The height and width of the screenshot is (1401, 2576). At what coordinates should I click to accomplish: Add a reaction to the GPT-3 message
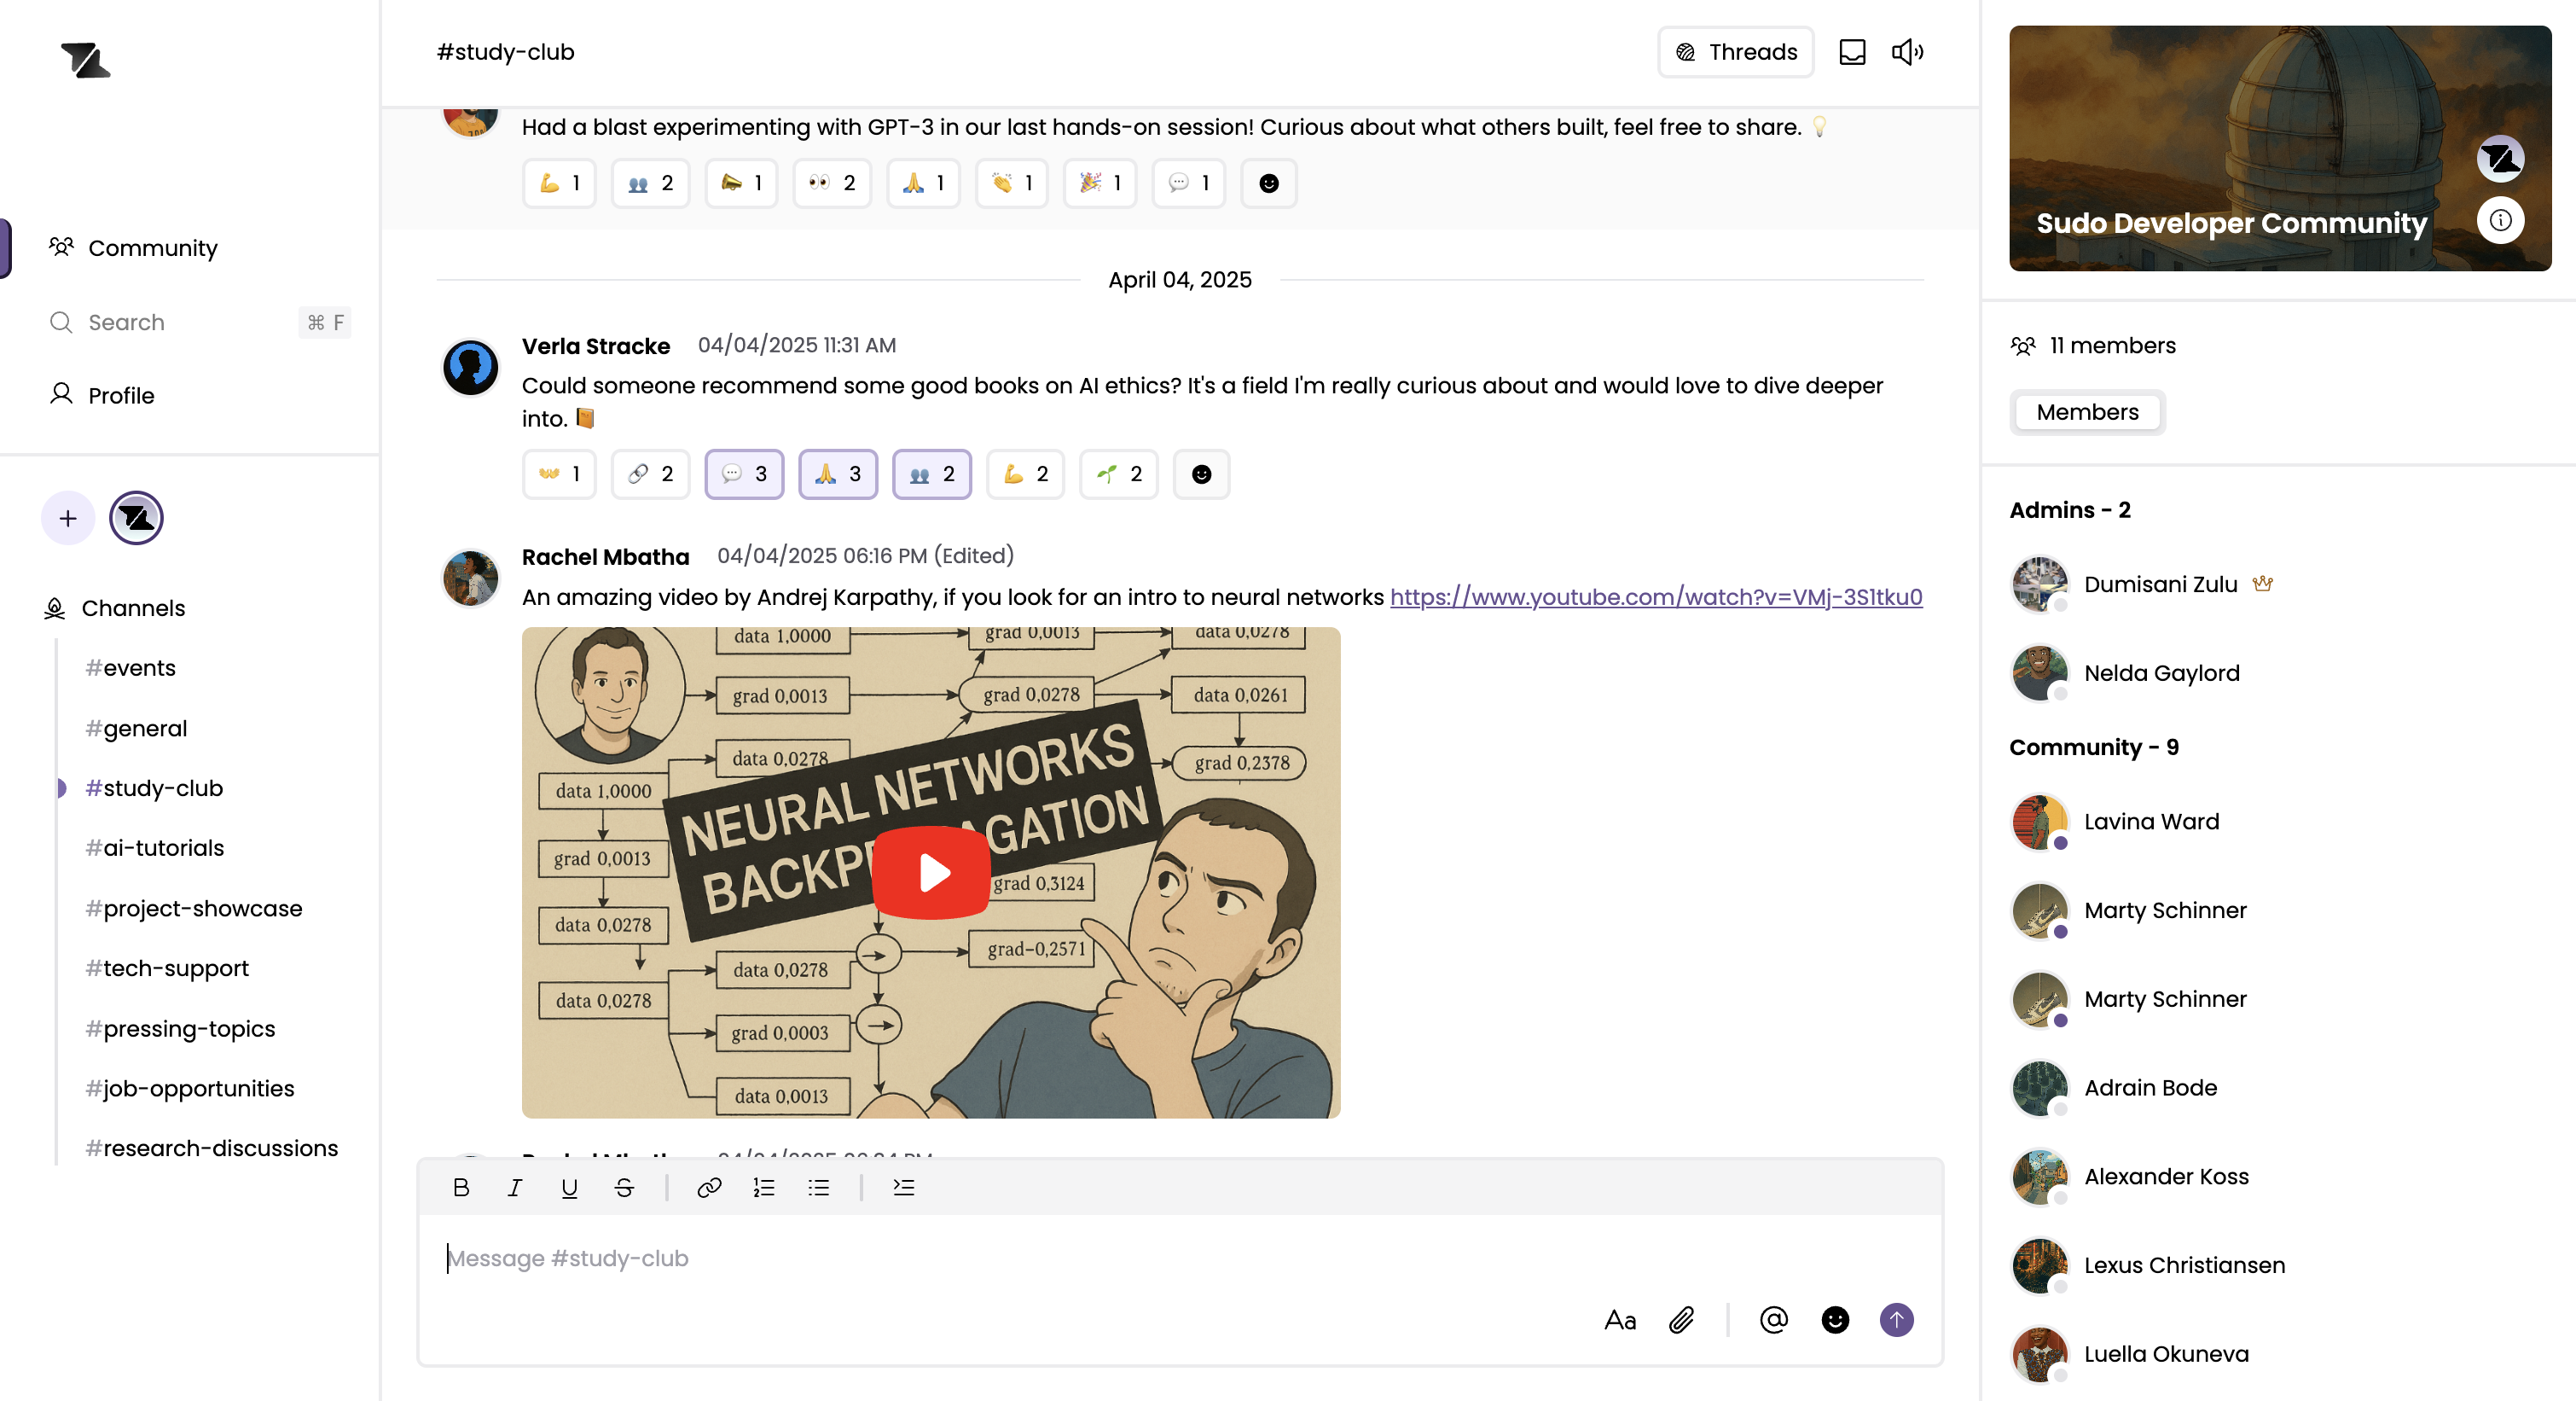[x=1268, y=183]
